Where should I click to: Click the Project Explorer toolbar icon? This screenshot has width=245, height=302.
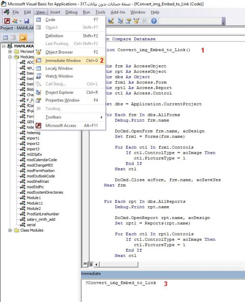click(120, 21)
